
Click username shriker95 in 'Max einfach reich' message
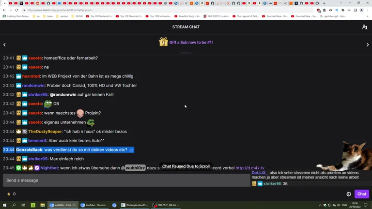pyautogui.click(x=38, y=159)
